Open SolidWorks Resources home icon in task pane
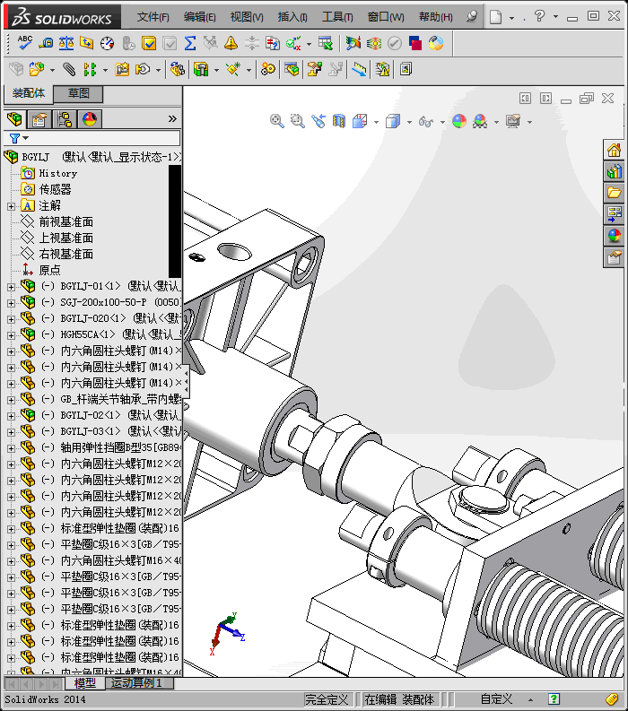This screenshot has width=628, height=711. click(614, 150)
